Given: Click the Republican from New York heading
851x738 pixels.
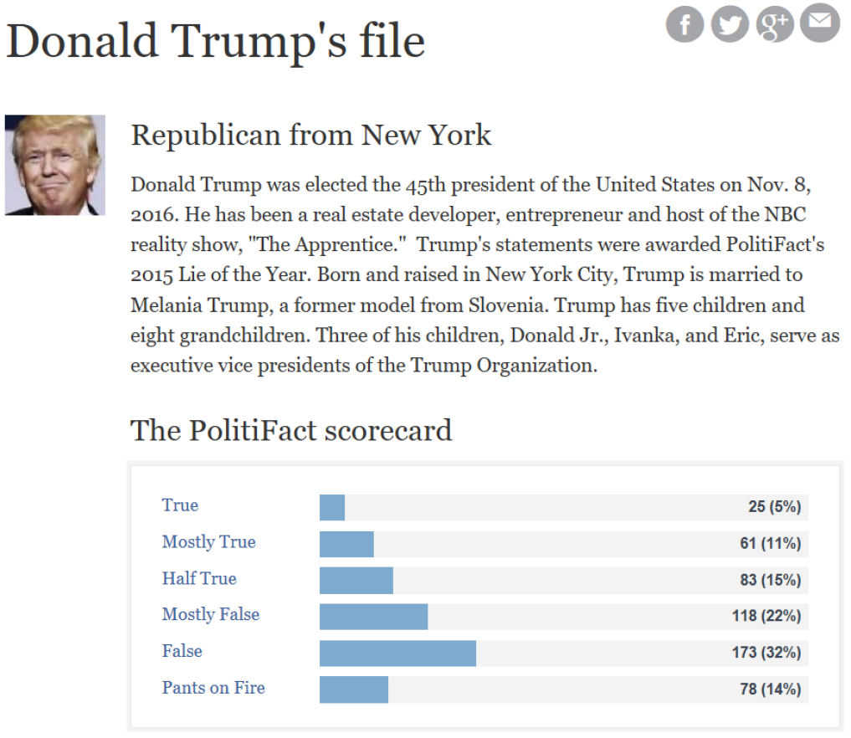Looking at the screenshot, I should (x=311, y=135).
